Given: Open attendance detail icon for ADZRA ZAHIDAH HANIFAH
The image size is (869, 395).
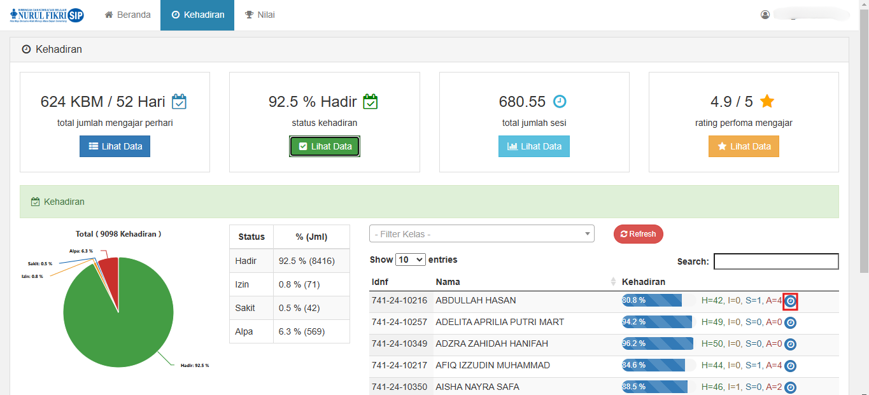Looking at the screenshot, I should click(x=790, y=344).
